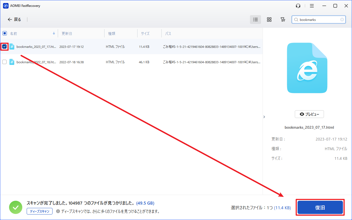This screenshot has width=352, height=220.
Task: Click the bookmarks_2023_07_17.html preview title
Action: pos(309,128)
